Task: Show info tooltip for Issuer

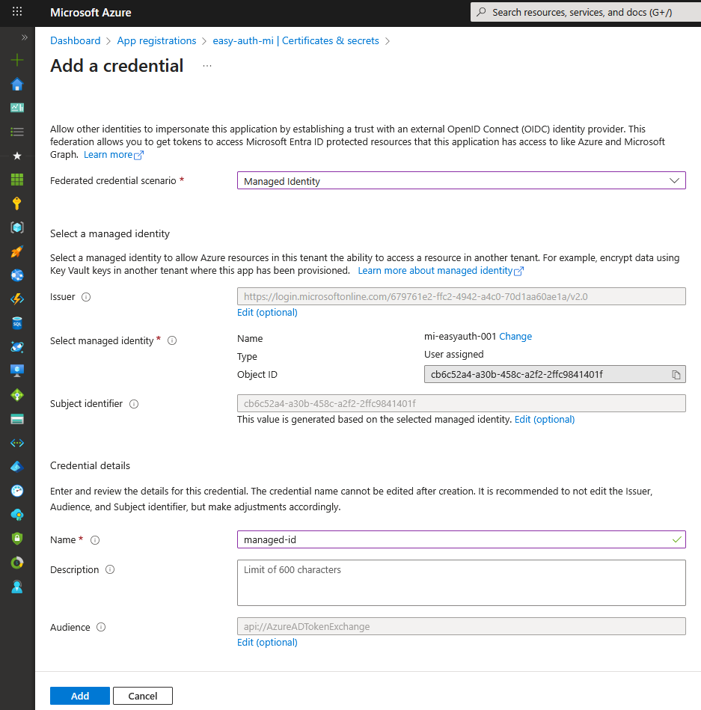Action: pyautogui.click(x=86, y=297)
